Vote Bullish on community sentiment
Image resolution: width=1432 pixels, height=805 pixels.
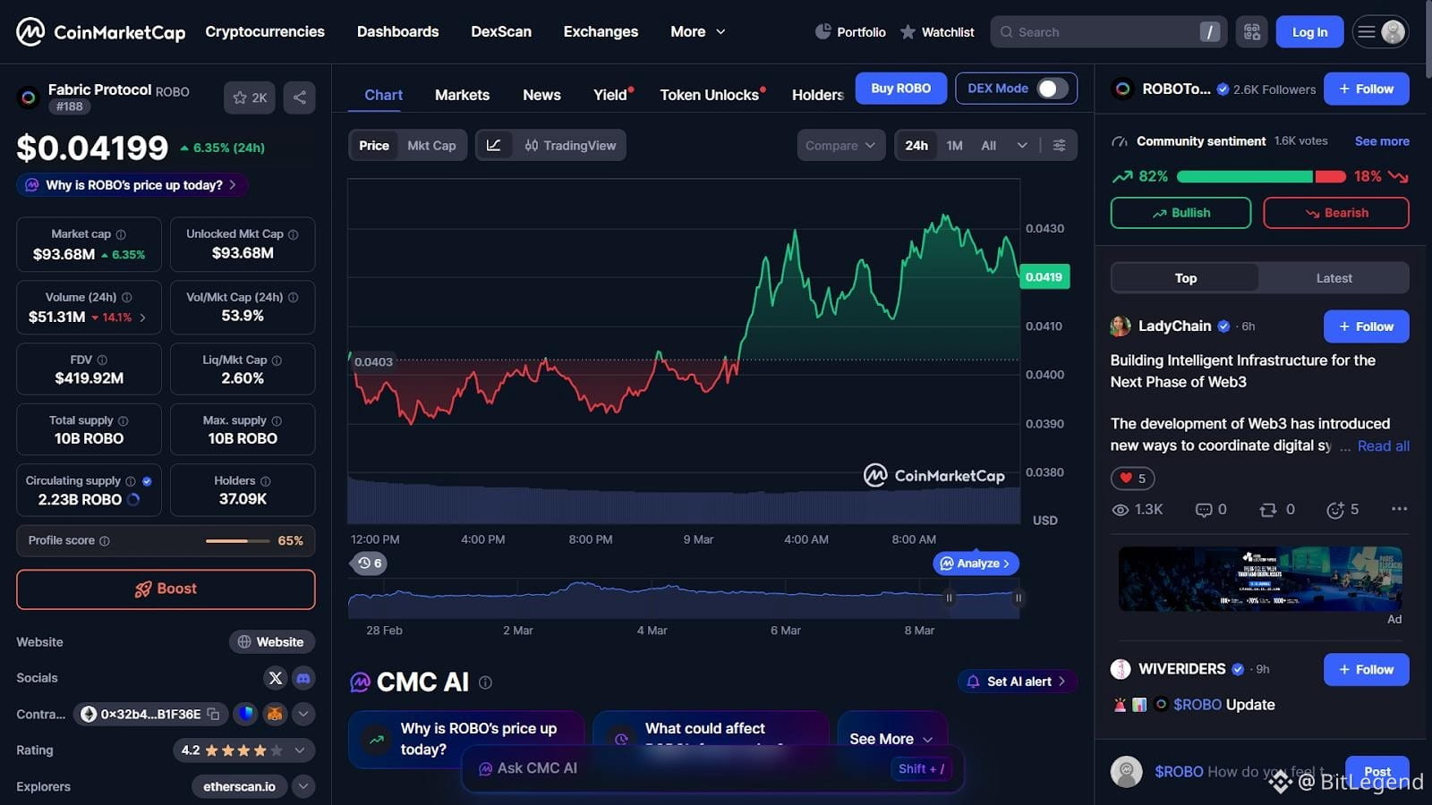pos(1181,213)
